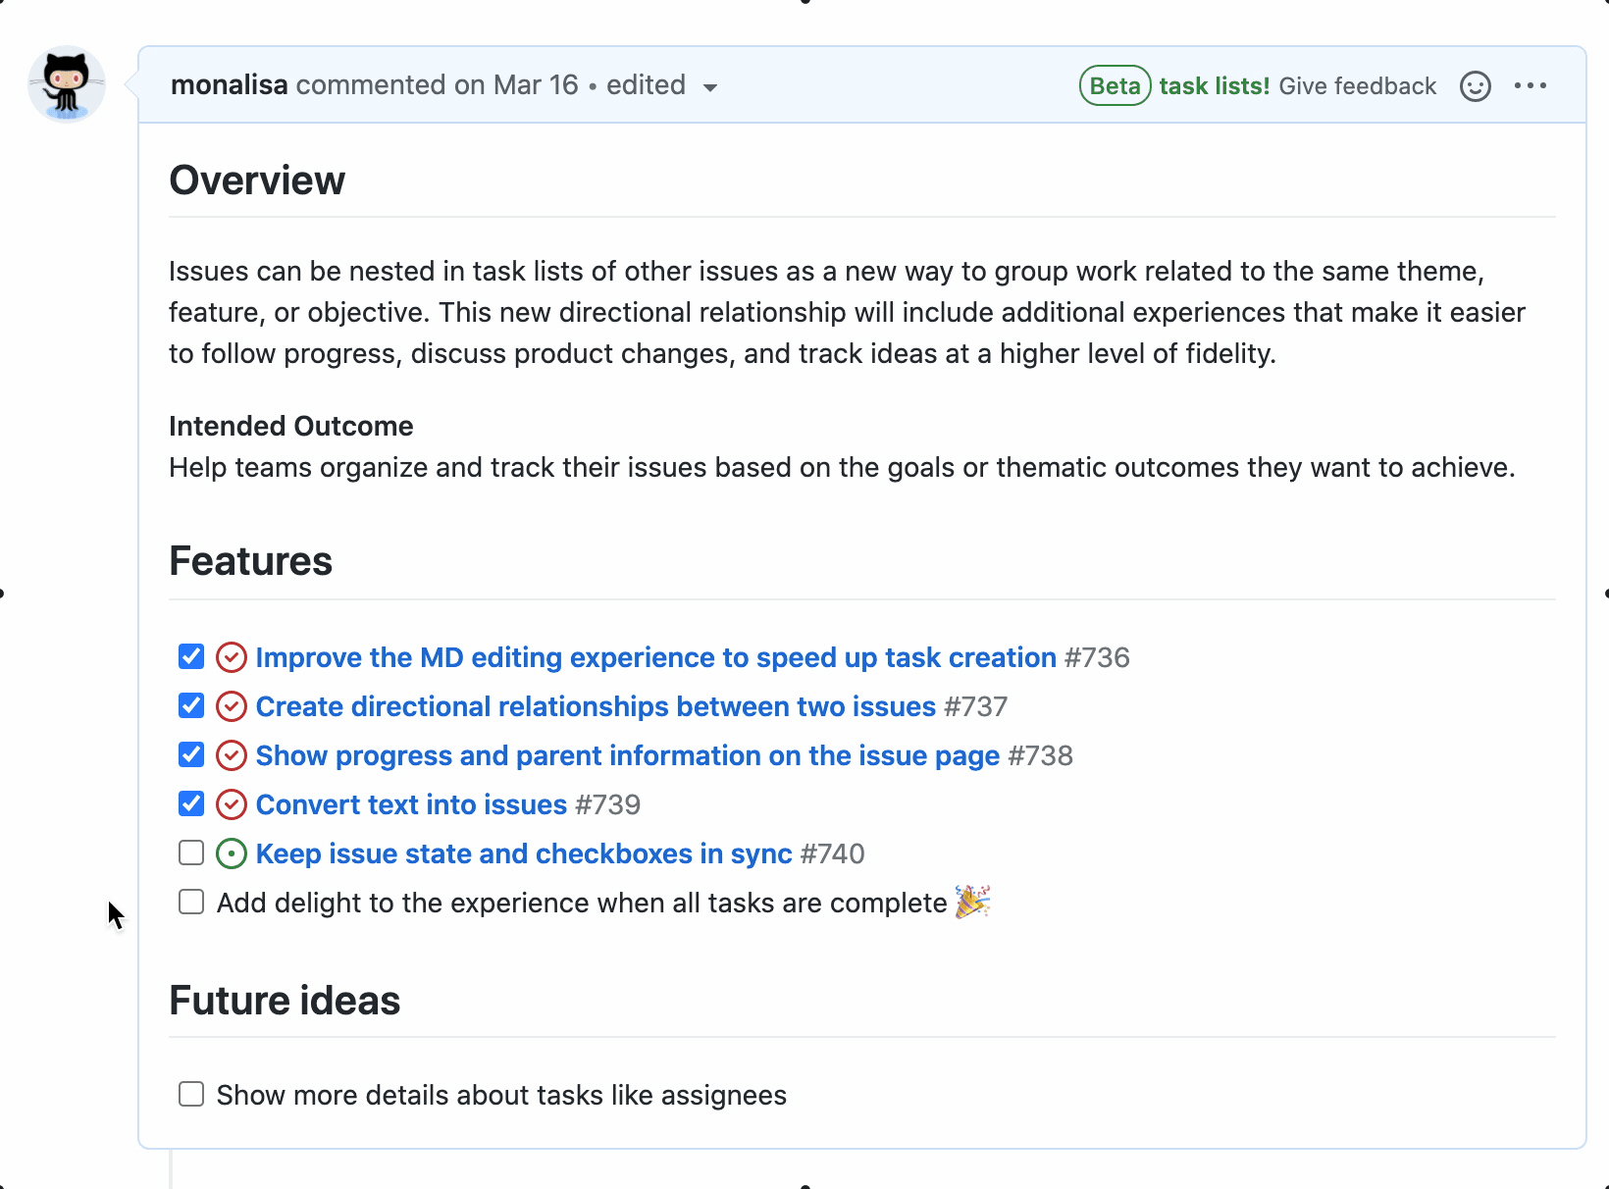Click closed status icon for issue #738
Image resolution: width=1609 pixels, height=1189 pixels.
tap(232, 755)
